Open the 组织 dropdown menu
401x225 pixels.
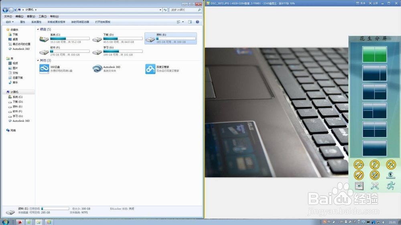(x=10, y=22)
